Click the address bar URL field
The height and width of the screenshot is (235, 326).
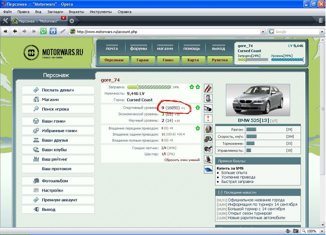pyautogui.click(x=168, y=32)
